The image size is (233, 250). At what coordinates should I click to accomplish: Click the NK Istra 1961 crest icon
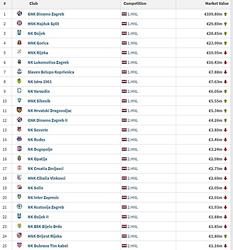[x=19, y=82]
